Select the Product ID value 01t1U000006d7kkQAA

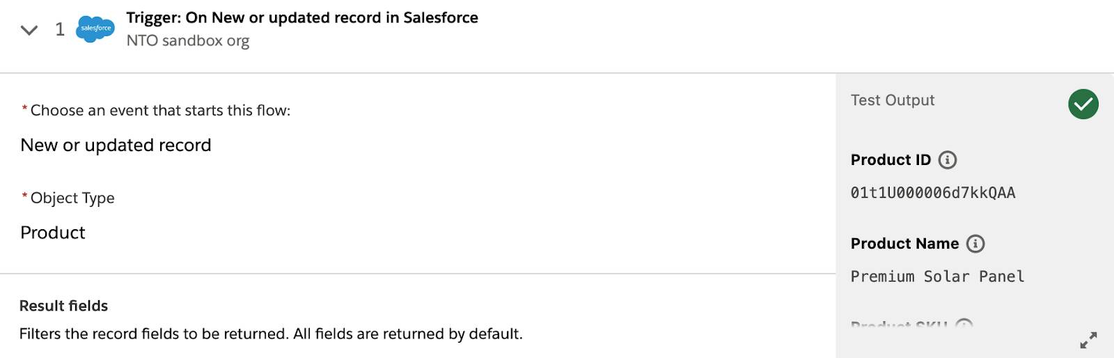pyautogui.click(x=933, y=193)
